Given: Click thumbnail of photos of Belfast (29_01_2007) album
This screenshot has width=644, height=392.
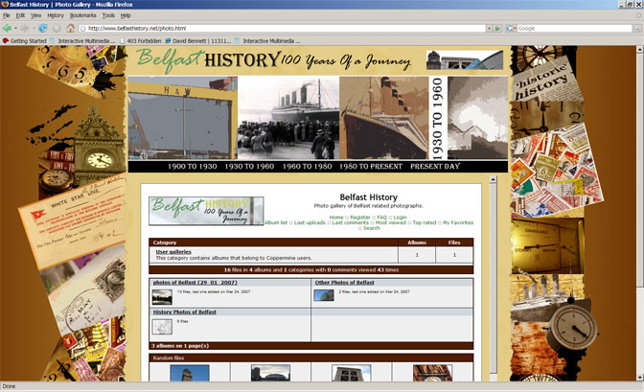Looking at the screenshot, I should coord(162,296).
